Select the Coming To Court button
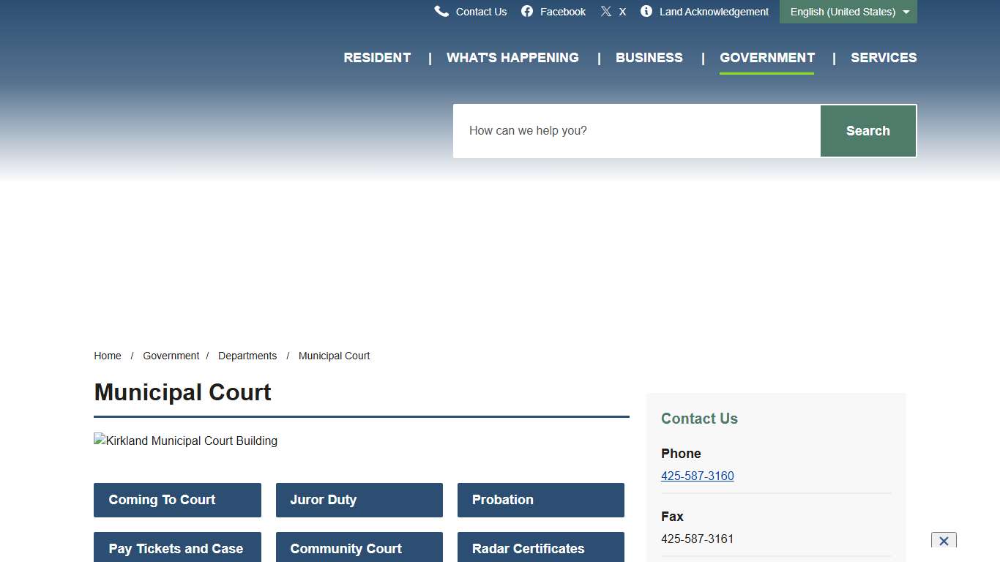This screenshot has width=1000, height=562. tap(177, 500)
